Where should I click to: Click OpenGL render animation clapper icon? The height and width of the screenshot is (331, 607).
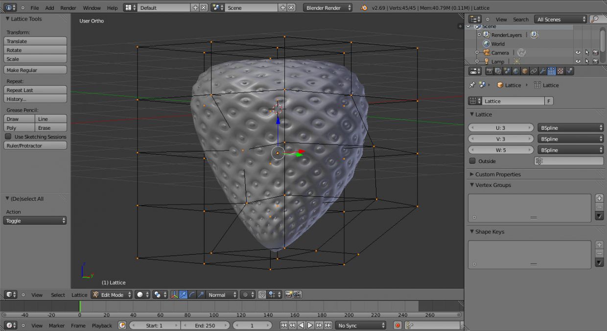[x=297, y=295]
